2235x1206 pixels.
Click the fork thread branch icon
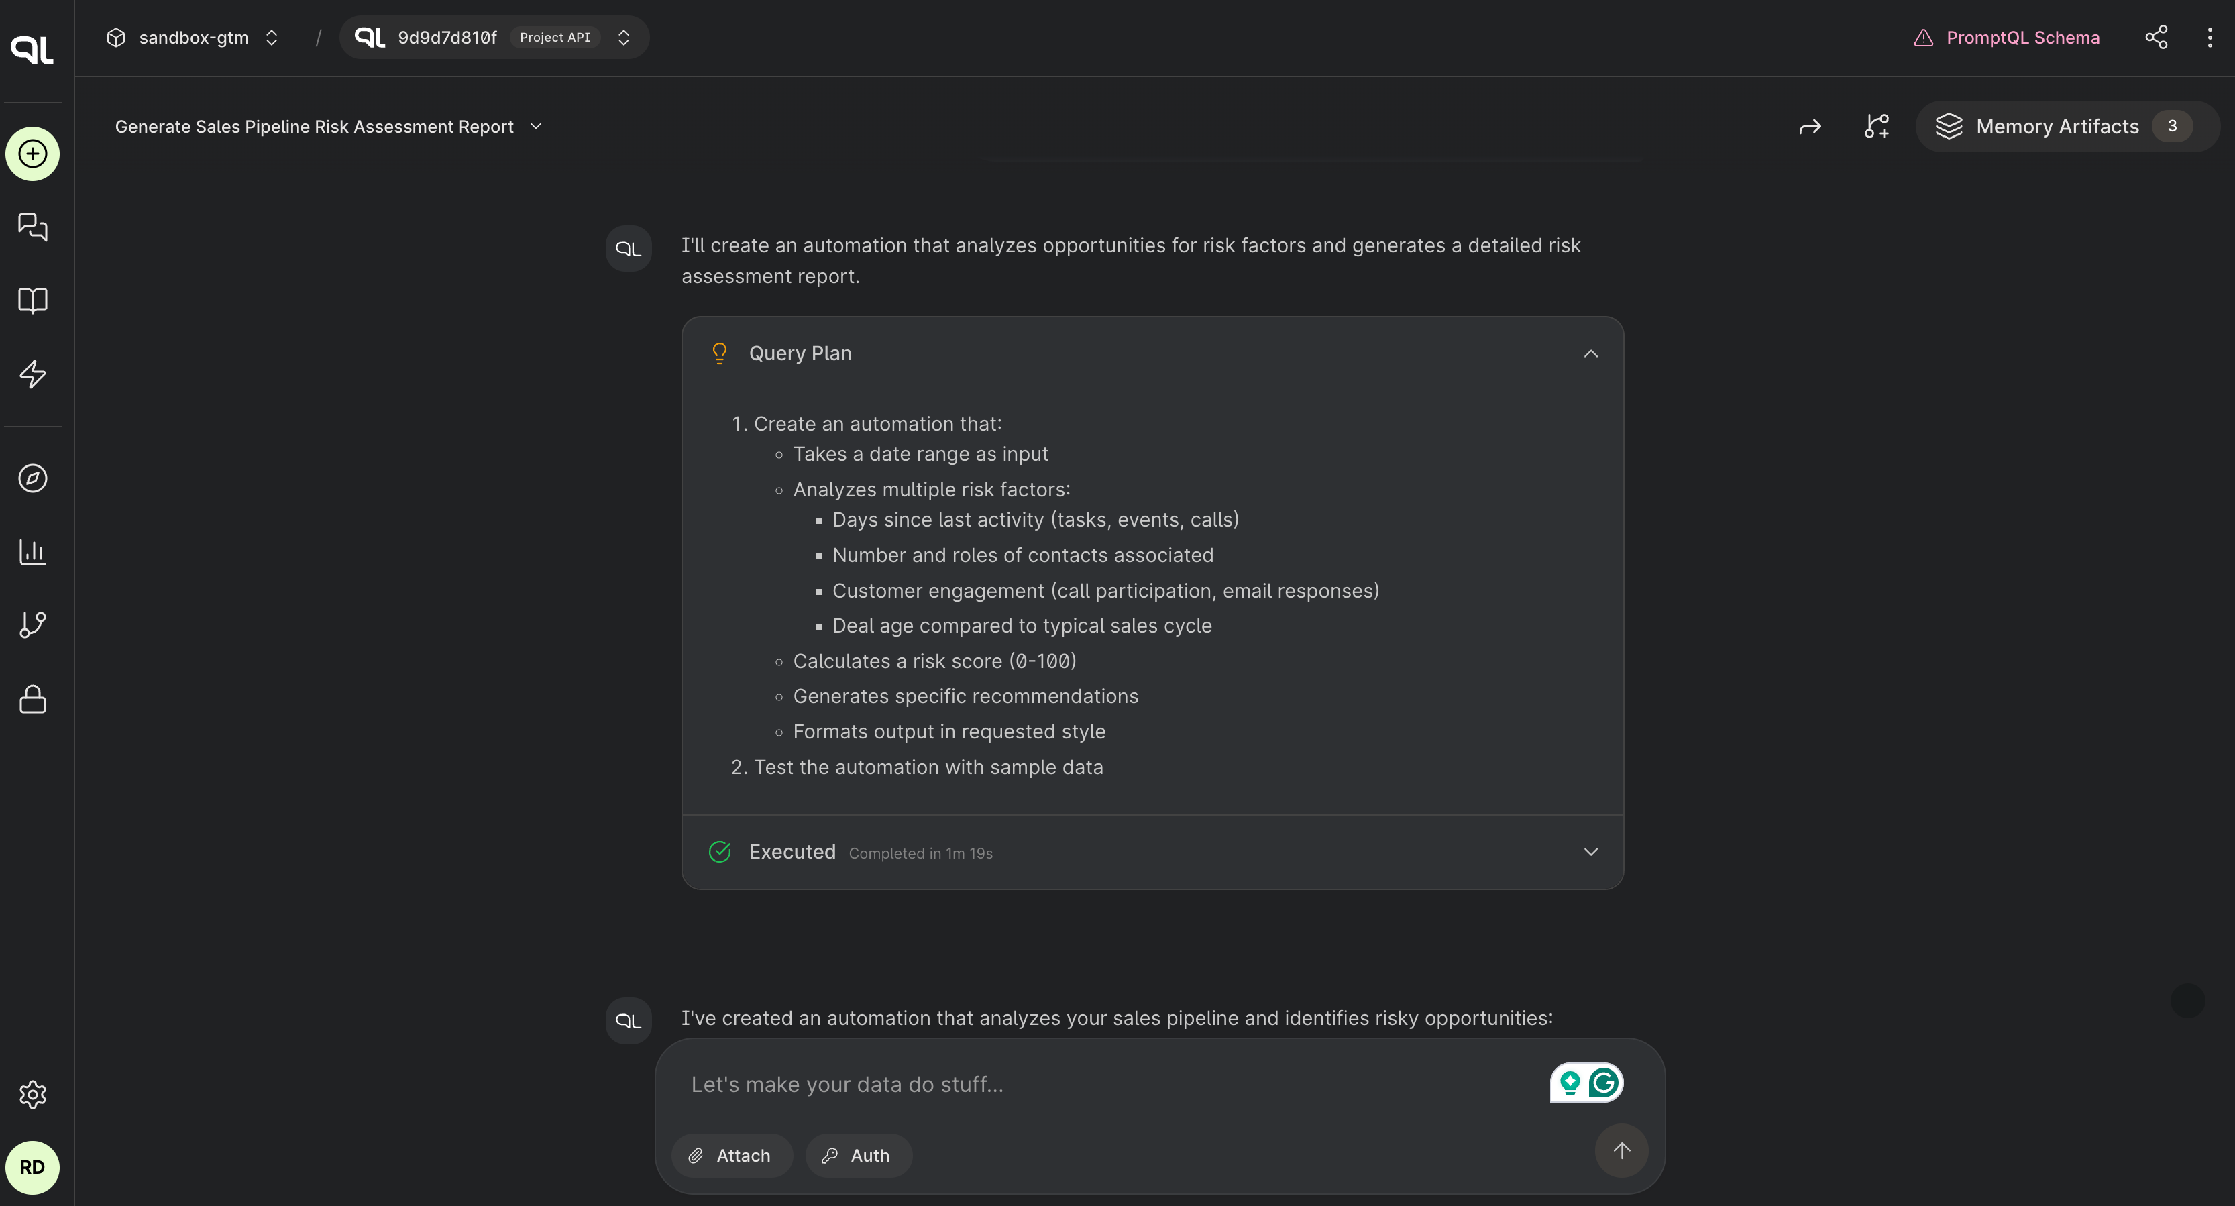click(x=1877, y=127)
